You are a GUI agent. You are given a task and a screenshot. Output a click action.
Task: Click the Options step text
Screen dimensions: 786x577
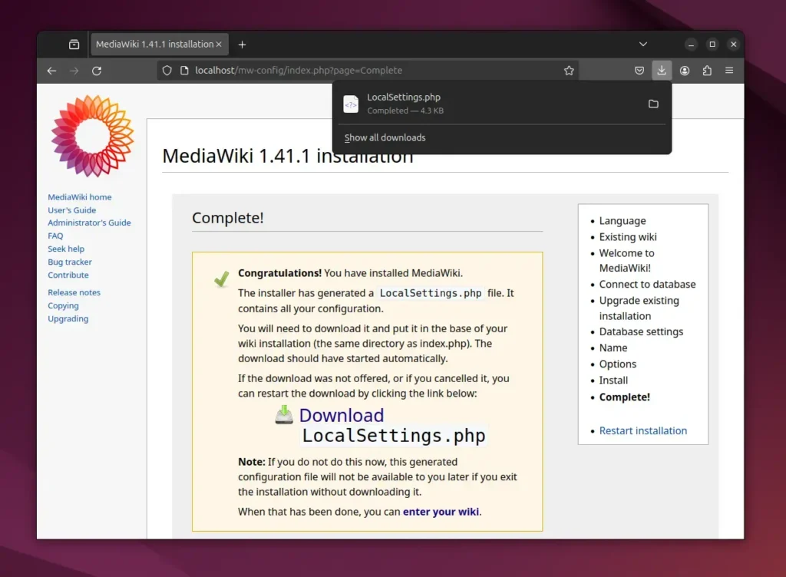tap(618, 364)
